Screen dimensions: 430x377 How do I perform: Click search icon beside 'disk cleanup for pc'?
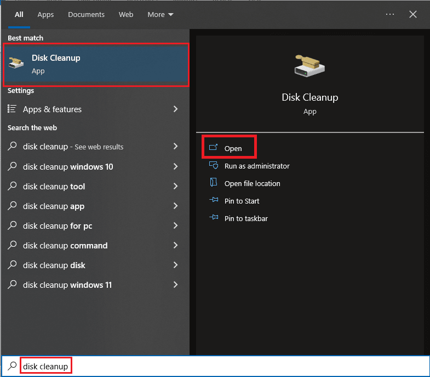[x=12, y=225]
